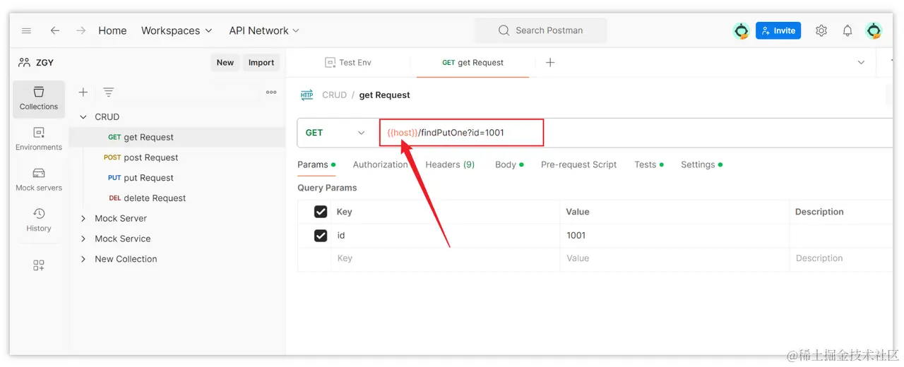Open the Headers (9) tab
The width and height of the screenshot is (904, 367).
click(x=450, y=164)
